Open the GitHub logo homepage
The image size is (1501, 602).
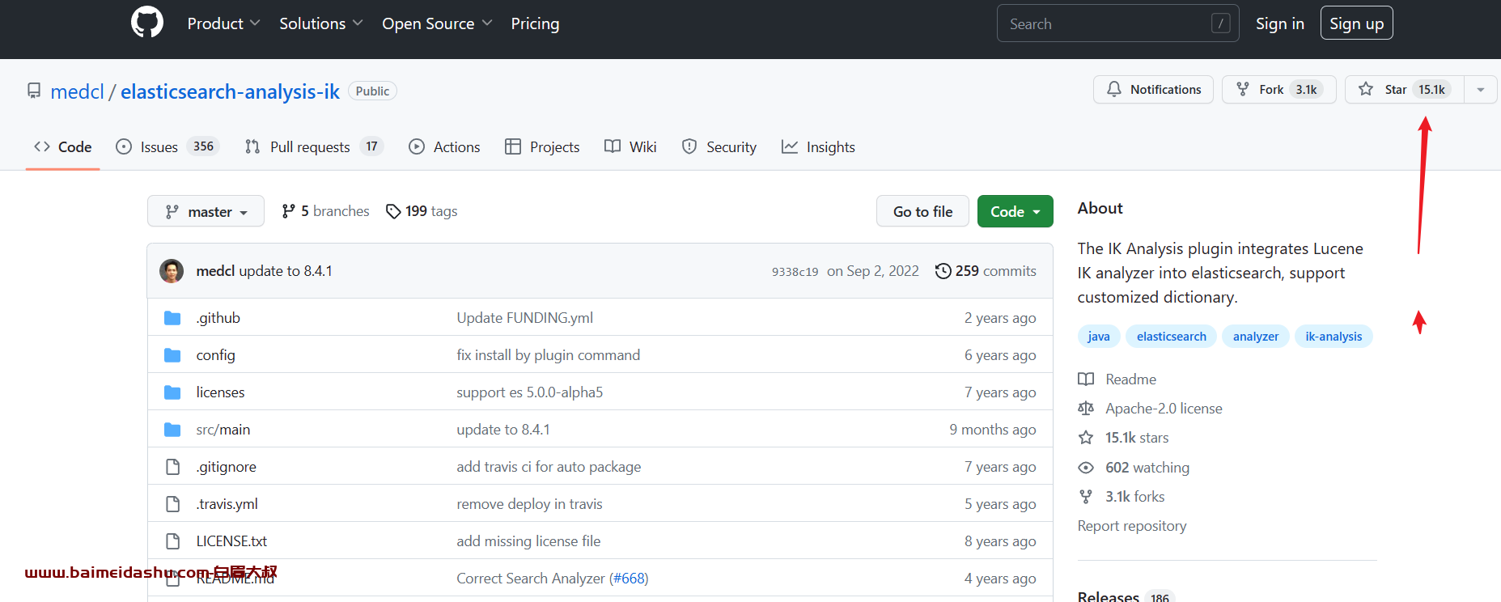pos(147,23)
